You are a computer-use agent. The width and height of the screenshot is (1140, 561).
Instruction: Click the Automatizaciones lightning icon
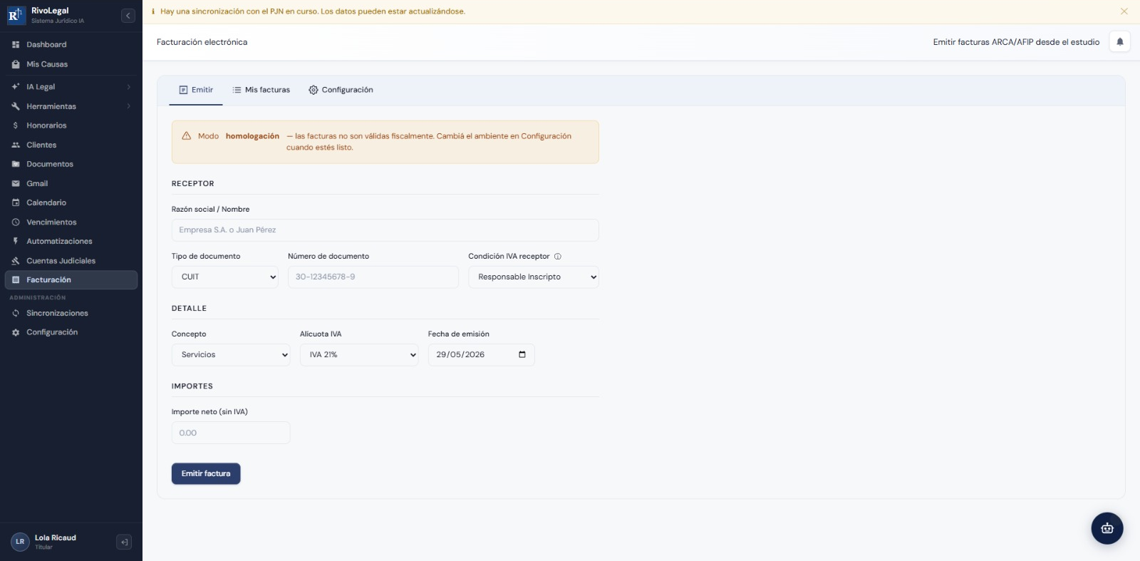pyautogui.click(x=16, y=241)
